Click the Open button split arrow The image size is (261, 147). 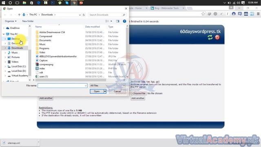click(x=105, y=91)
